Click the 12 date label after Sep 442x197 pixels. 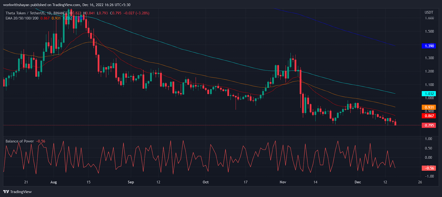158,182
